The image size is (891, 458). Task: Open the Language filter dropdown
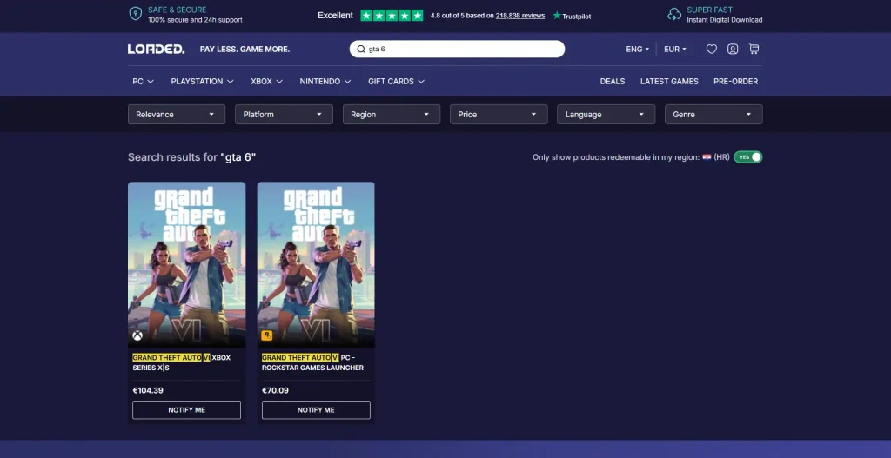606,114
